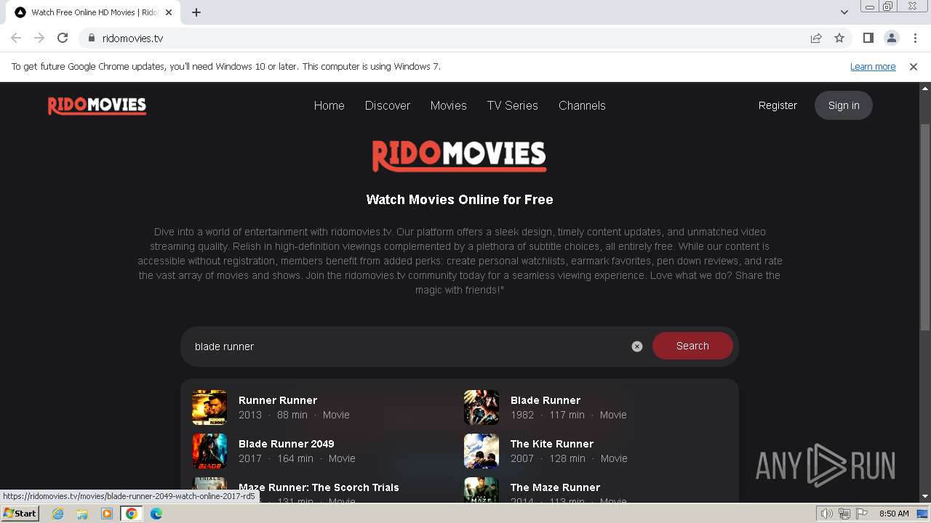Open Internet Explorer from the taskbar
Viewport: 931px width, 523px height.
(x=57, y=514)
